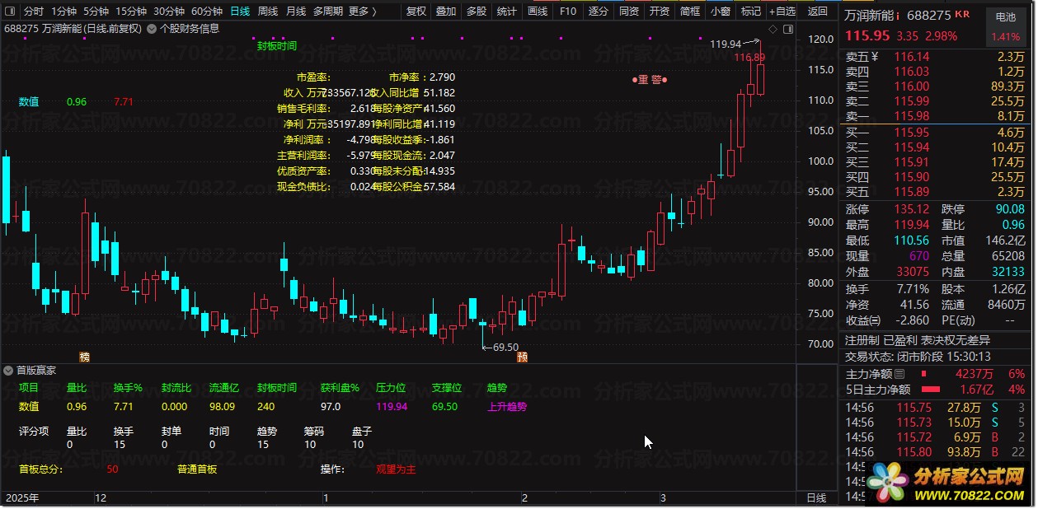Screen dimensions: 1038x509
Task: Expand the 更多 periods dropdown
Action: point(363,12)
